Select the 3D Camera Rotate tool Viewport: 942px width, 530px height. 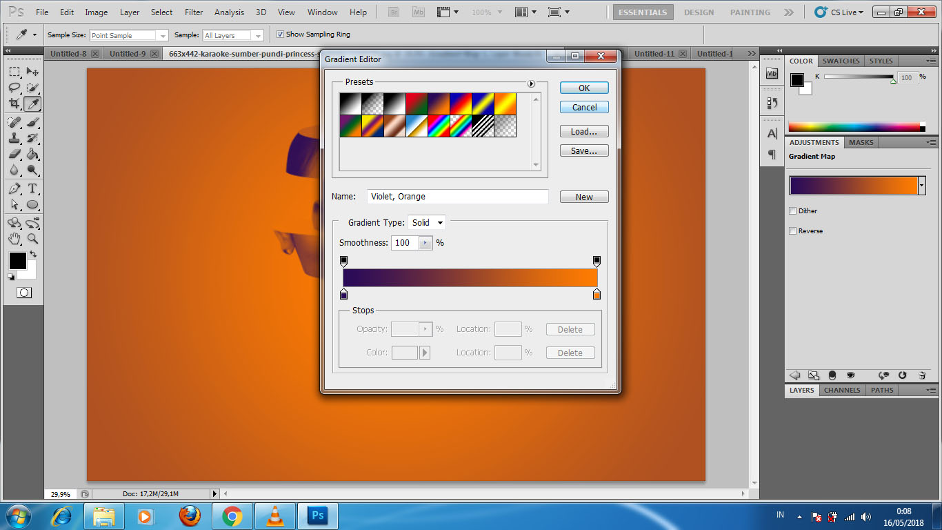(x=32, y=223)
